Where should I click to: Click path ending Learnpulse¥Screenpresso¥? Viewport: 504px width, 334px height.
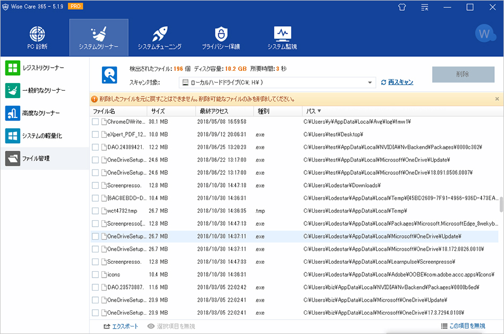379,262
